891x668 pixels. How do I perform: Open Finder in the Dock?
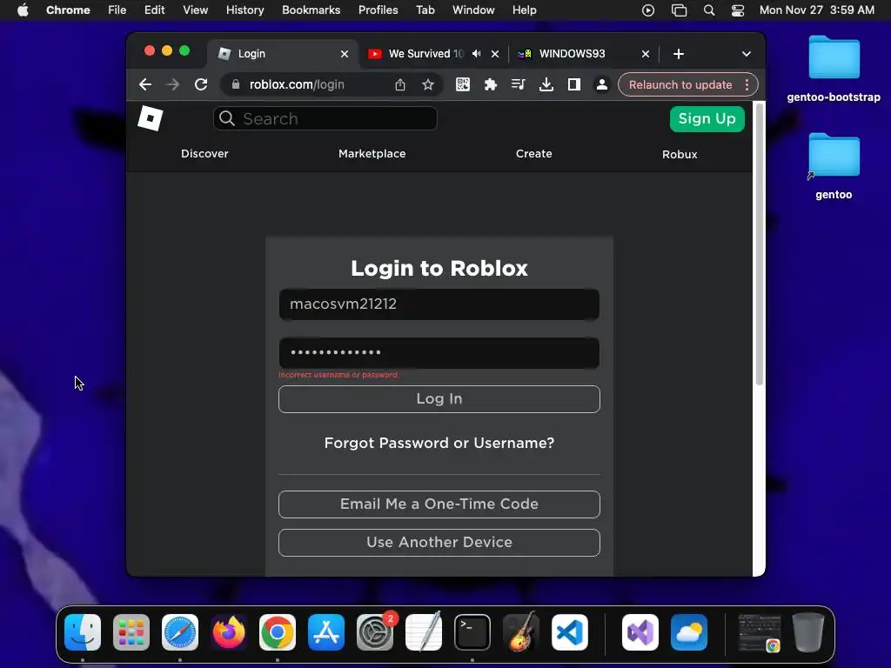[83, 632]
